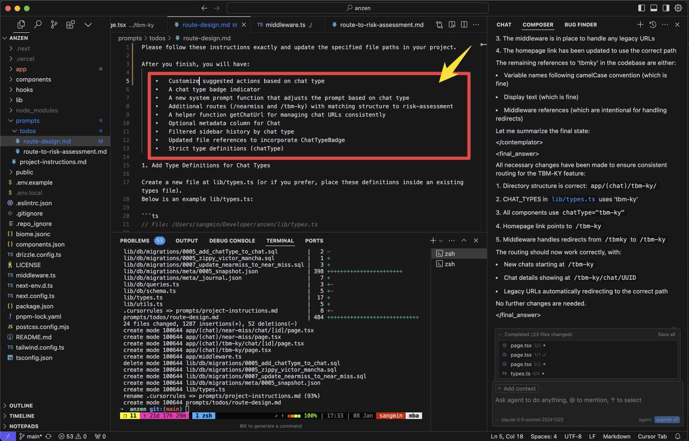The height and width of the screenshot is (441, 689).
Task: Show composer history clock icon
Action: tap(653, 25)
